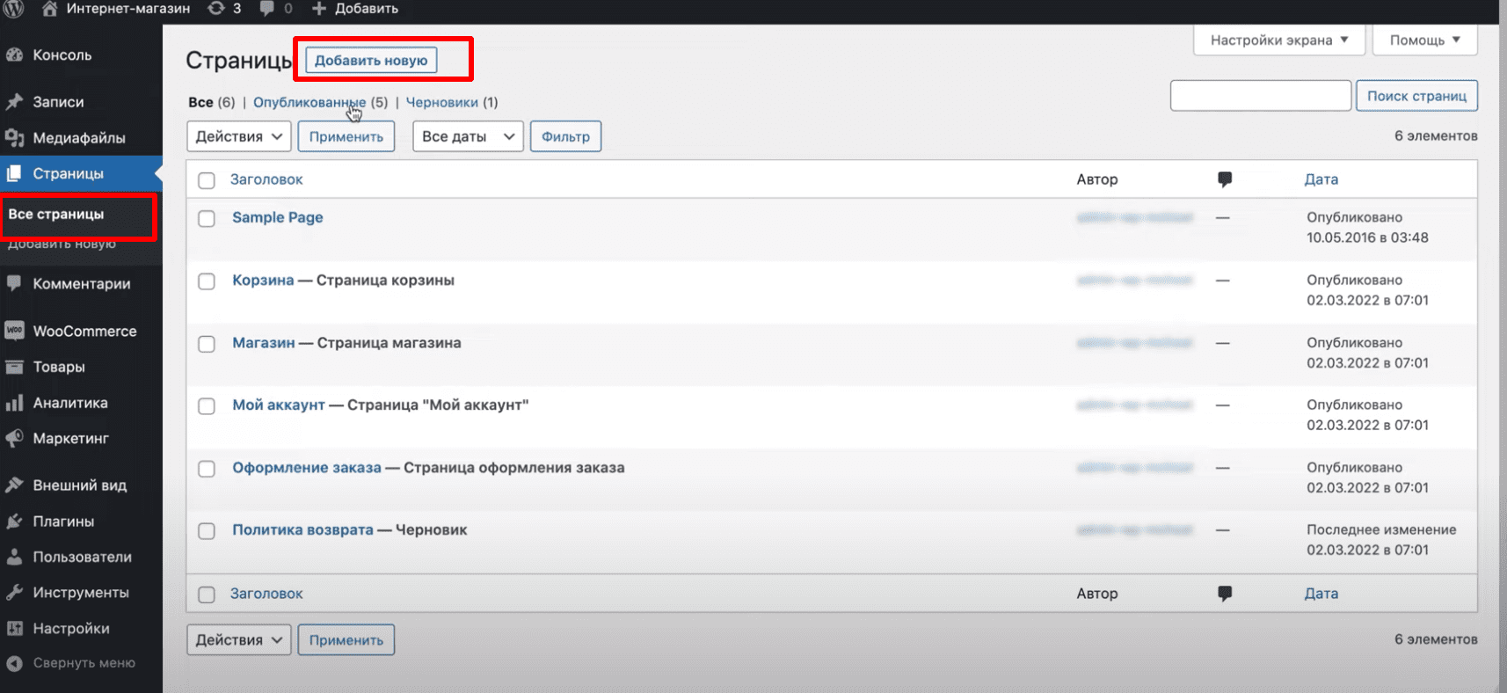This screenshot has height=693, width=1507.
Task: Open the Комментарии bubble icon in sidebar
Action: pyautogui.click(x=14, y=283)
